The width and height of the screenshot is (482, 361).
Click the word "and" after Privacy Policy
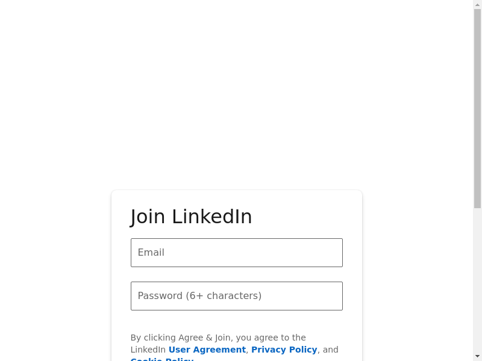(331, 350)
